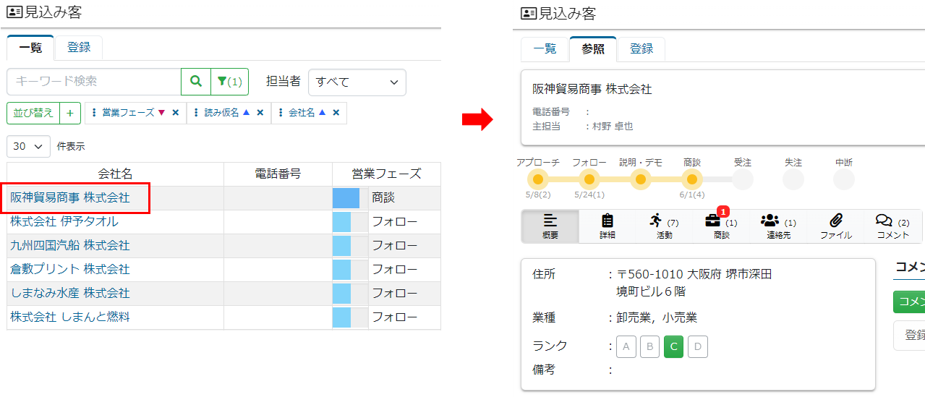Screen dimensions: 925x397
Task: Switch to the left panel 登録 tab
Action: click(79, 48)
